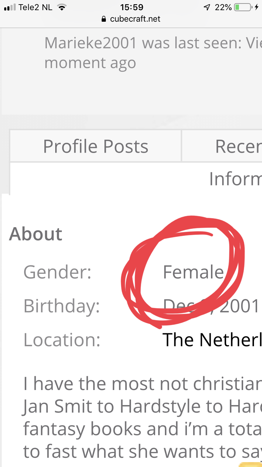The image size is (262, 467).
Task: Tap the 15:59 clock in the status bar
Action: [x=131, y=7]
